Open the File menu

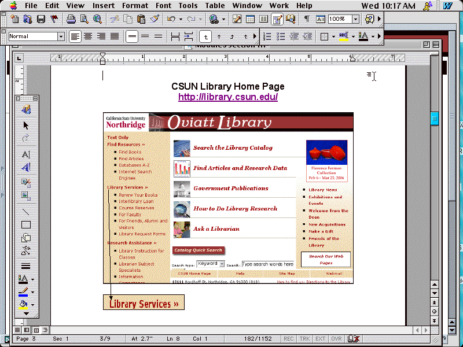tap(31, 6)
